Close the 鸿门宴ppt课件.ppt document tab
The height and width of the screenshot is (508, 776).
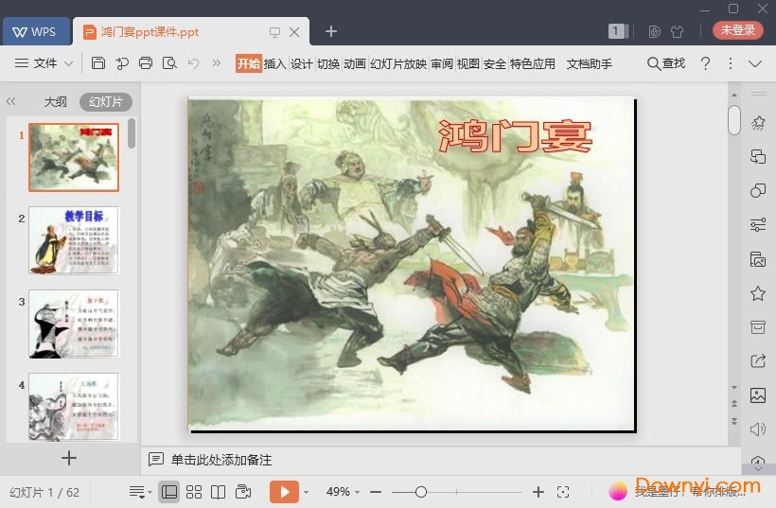294,32
